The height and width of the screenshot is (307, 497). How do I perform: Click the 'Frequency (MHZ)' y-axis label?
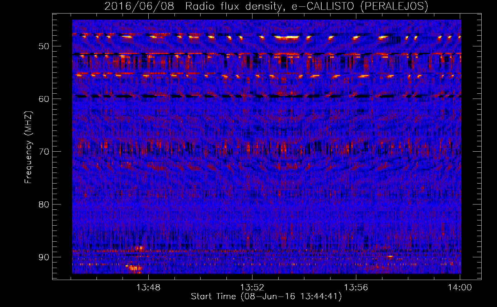[x=28, y=147]
